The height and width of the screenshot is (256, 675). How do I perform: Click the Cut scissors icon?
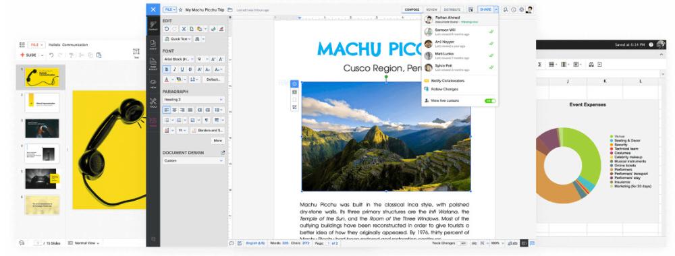[x=184, y=29]
